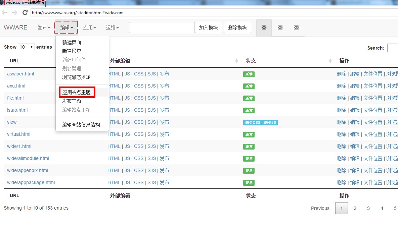Expand the 发布 navbar dropdown
This screenshot has width=398, height=229.
[x=44, y=27]
